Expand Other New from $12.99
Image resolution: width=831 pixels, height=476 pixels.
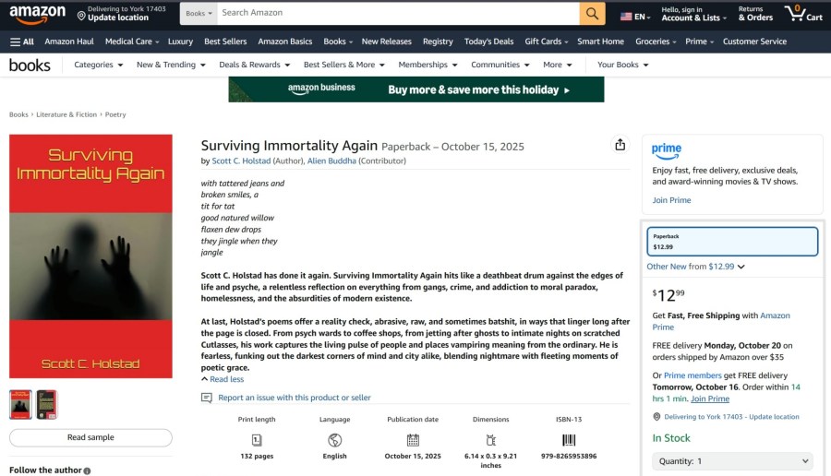coord(695,267)
